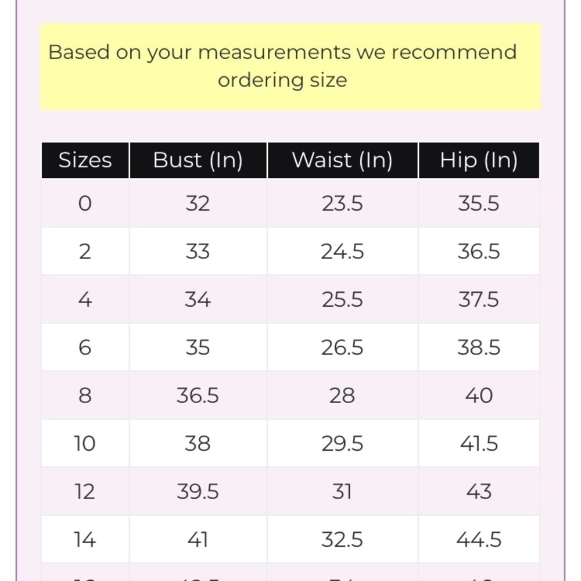Click the Bust (In) column header
The width and height of the screenshot is (581, 581).
[x=198, y=160]
